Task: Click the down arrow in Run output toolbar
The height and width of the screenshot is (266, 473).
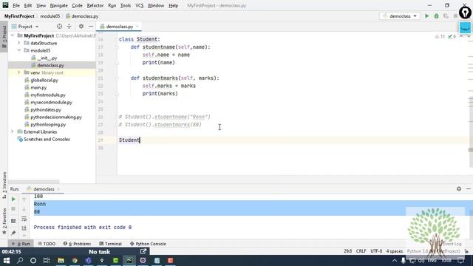Action: pyautogui.click(x=24, y=209)
